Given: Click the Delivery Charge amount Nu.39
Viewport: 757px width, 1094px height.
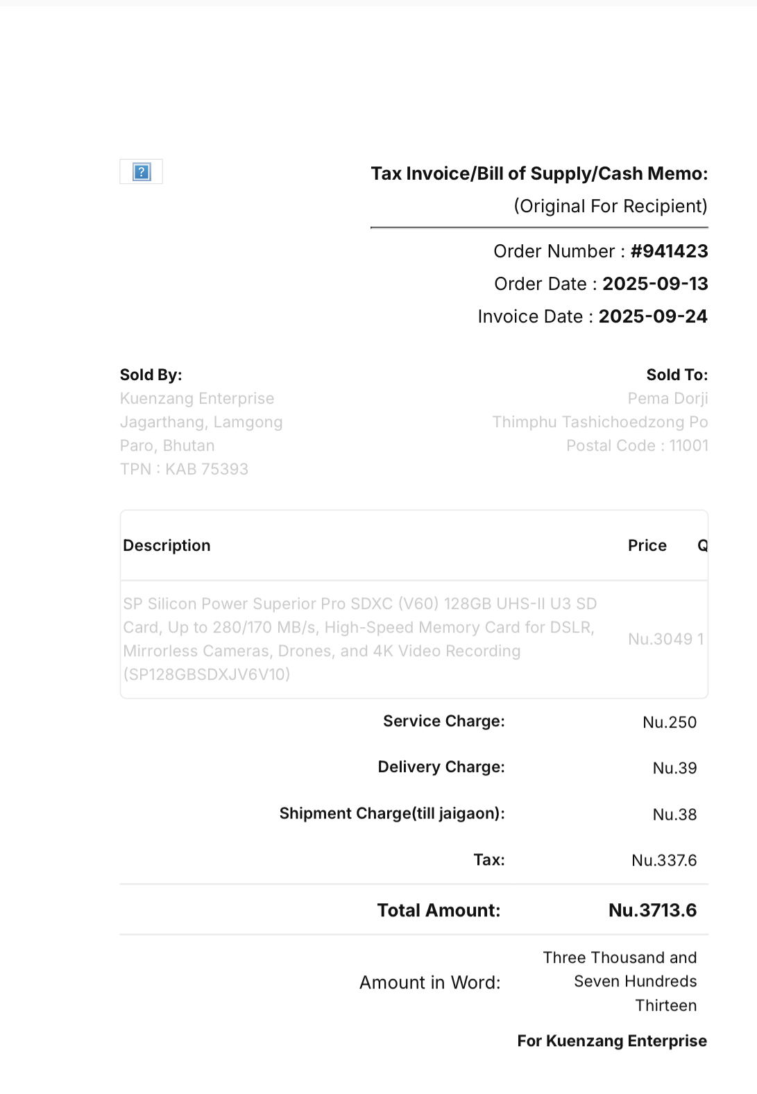Looking at the screenshot, I should pyautogui.click(x=674, y=768).
